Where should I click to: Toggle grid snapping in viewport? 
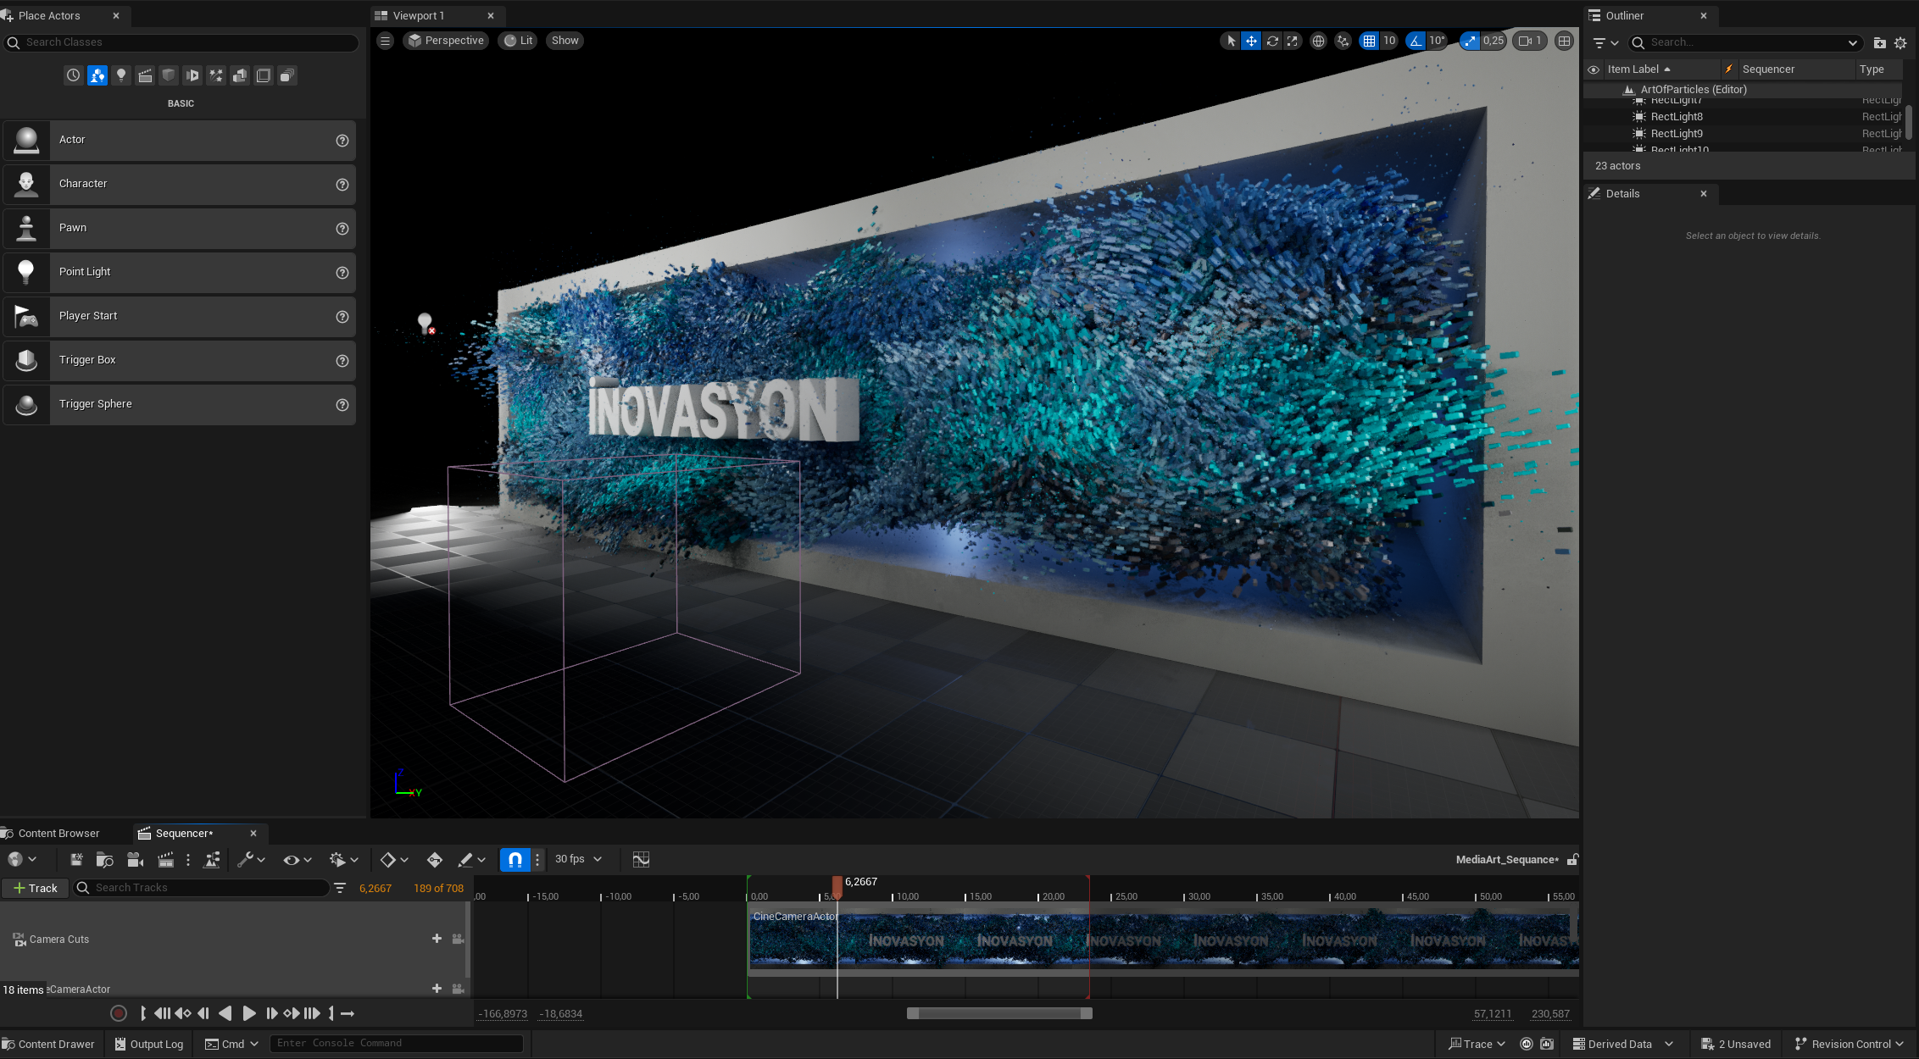point(1369,41)
